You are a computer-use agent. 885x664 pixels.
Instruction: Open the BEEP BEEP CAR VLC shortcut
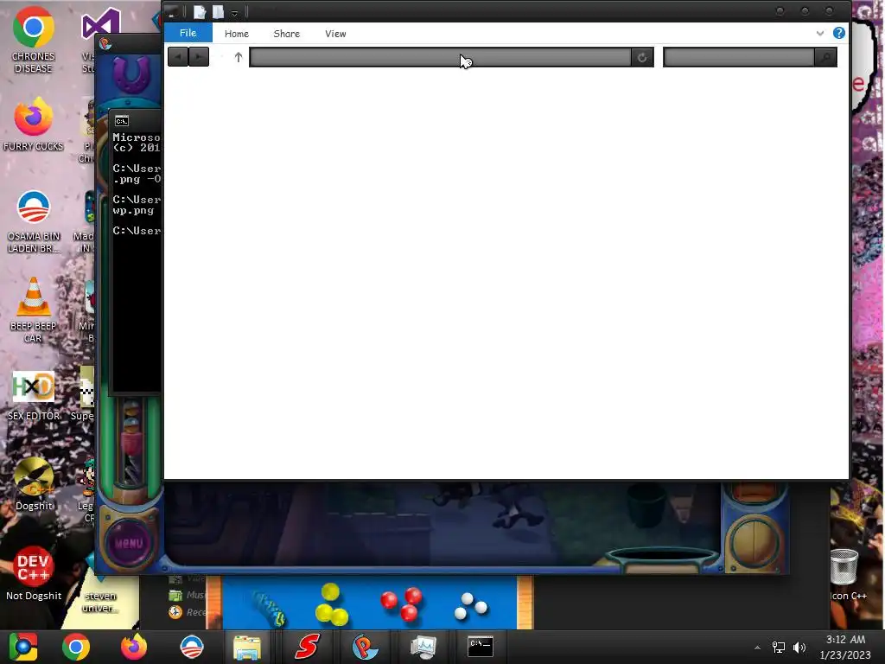34,310
